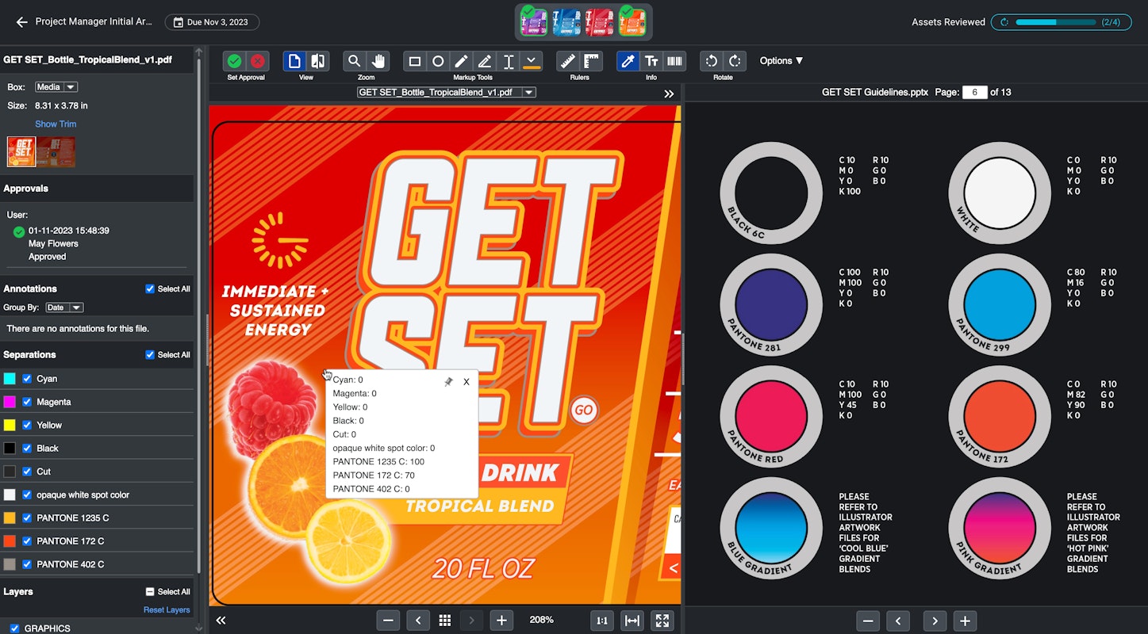
Task: Select the pencil markup tool
Action: click(461, 61)
